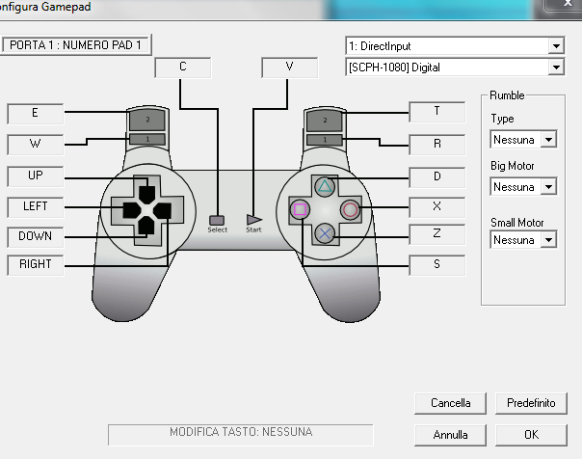Click the MODIFICA TASTO: NESSUNA status field
Image resolution: width=582 pixels, height=459 pixels.
(x=241, y=435)
